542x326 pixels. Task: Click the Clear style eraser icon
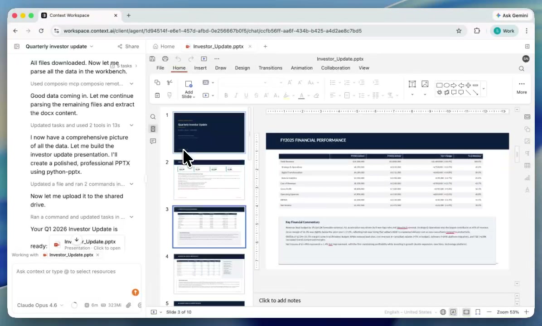(316, 96)
